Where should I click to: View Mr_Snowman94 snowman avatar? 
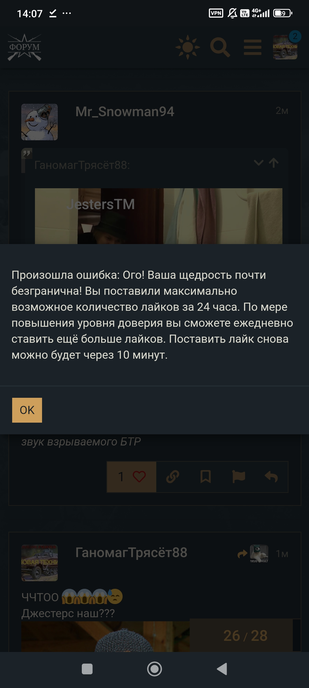40,122
